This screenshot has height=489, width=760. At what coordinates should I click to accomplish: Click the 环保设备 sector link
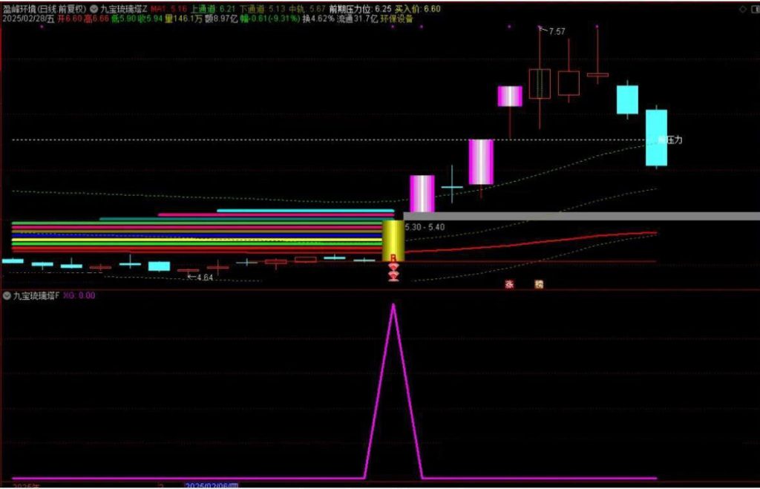[396, 19]
